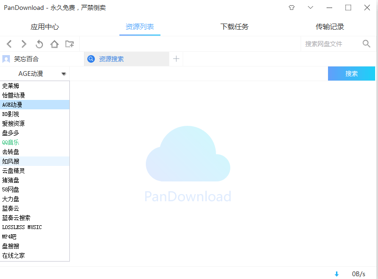The image size is (378, 279).
Task: Choose 猪猪盘 source
Action: pyautogui.click(x=35, y=180)
